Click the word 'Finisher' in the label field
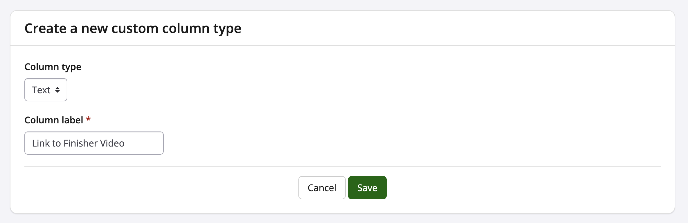The height and width of the screenshot is (223, 688). pyautogui.click(x=80, y=143)
